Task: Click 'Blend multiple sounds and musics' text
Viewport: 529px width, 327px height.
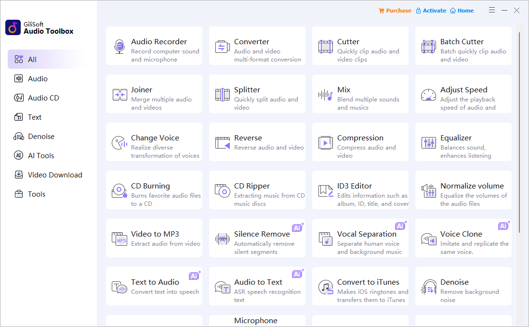Action: (x=368, y=103)
